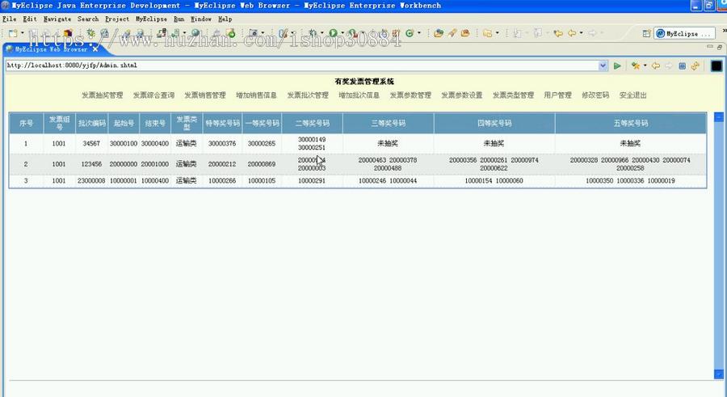
Task: Minimize the browser view panel
Action: click(x=710, y=47)
